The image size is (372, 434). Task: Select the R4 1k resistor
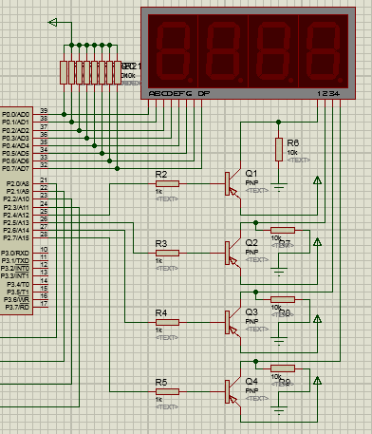pyautogui.click(x=167, y=322)
